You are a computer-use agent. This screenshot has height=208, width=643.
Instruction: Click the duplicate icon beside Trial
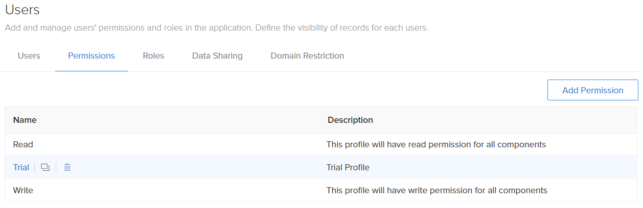[x=45, y=167]
